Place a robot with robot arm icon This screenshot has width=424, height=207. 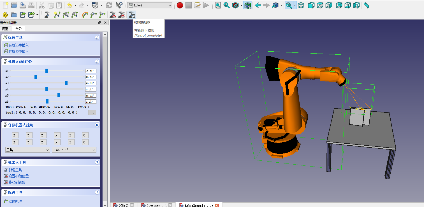(47, 15)
